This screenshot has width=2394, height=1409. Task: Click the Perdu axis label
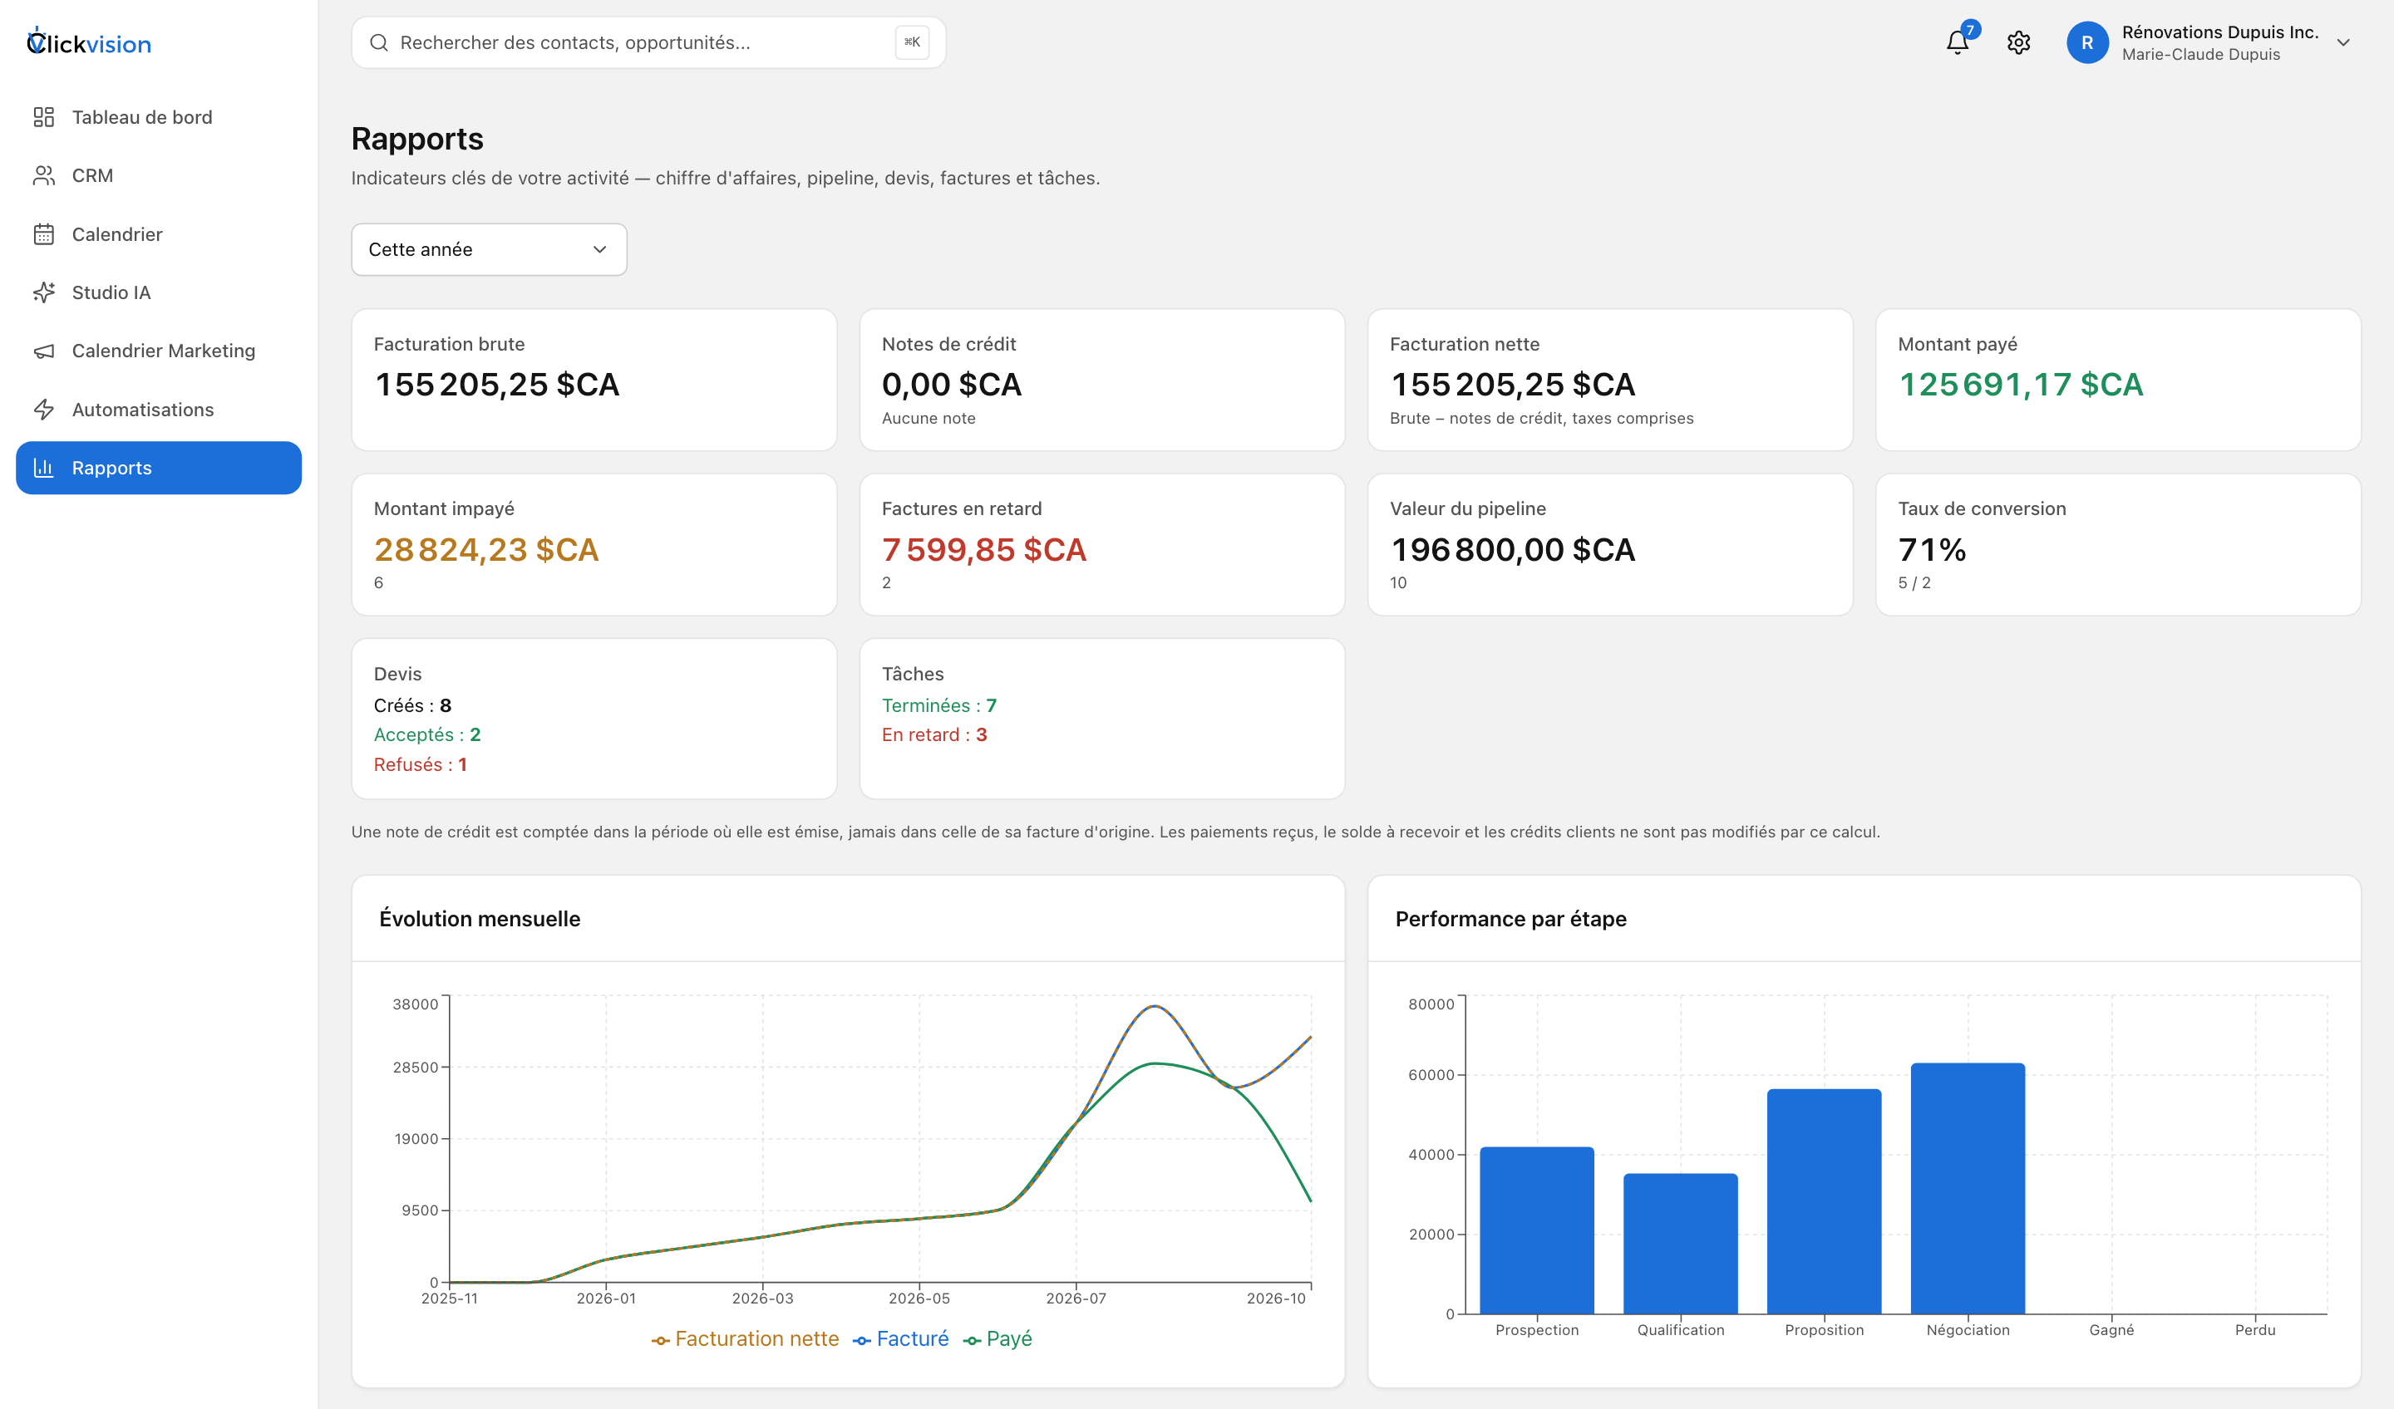(2255, 1330)
